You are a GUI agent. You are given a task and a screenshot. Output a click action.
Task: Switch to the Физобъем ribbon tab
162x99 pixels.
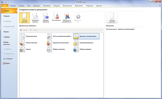[x=47, y=6]
